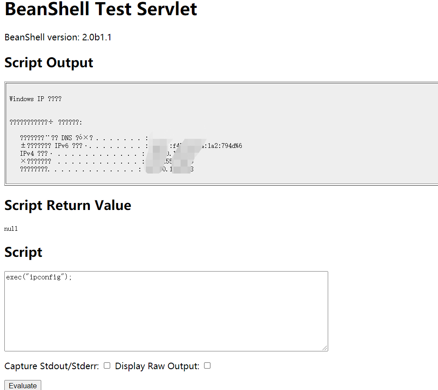Tick the Display Raw Output checkbox

click(207, 366)
